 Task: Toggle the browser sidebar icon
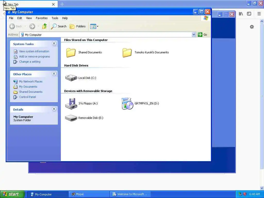coord(249,14)
